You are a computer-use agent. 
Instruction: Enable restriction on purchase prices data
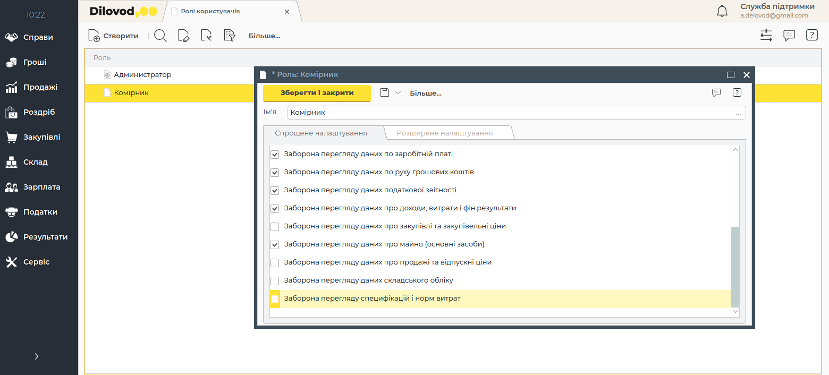point(275,227)
